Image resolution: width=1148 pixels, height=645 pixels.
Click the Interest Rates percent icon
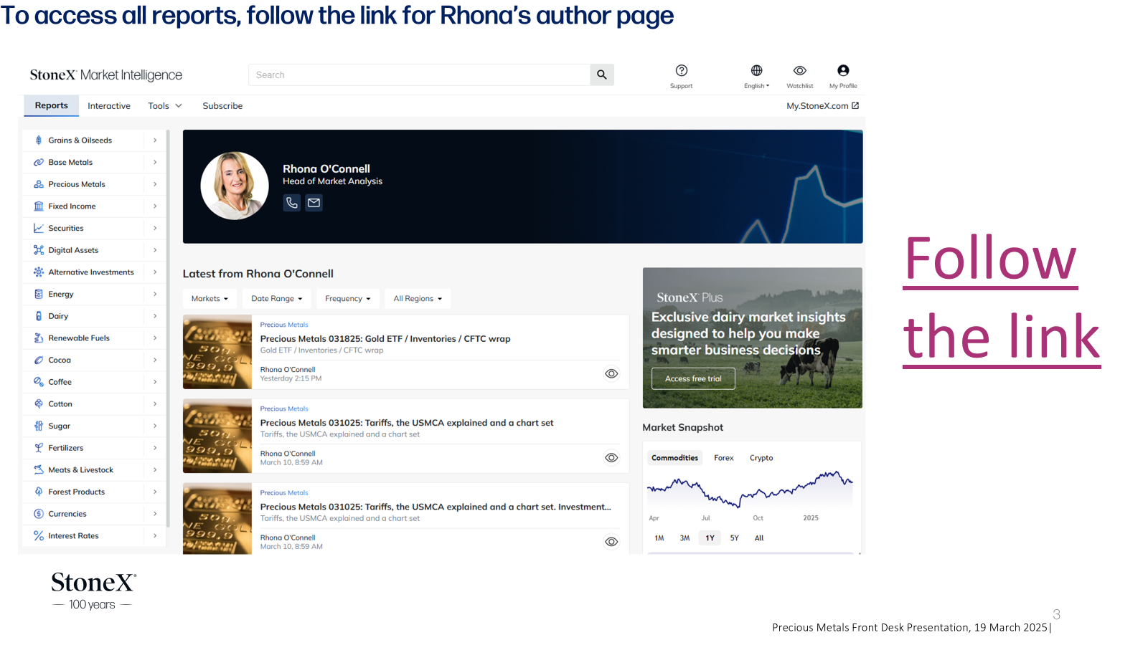(x=39, y=536)
